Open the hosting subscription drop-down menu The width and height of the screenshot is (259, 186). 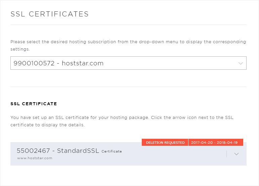point(128,63)
